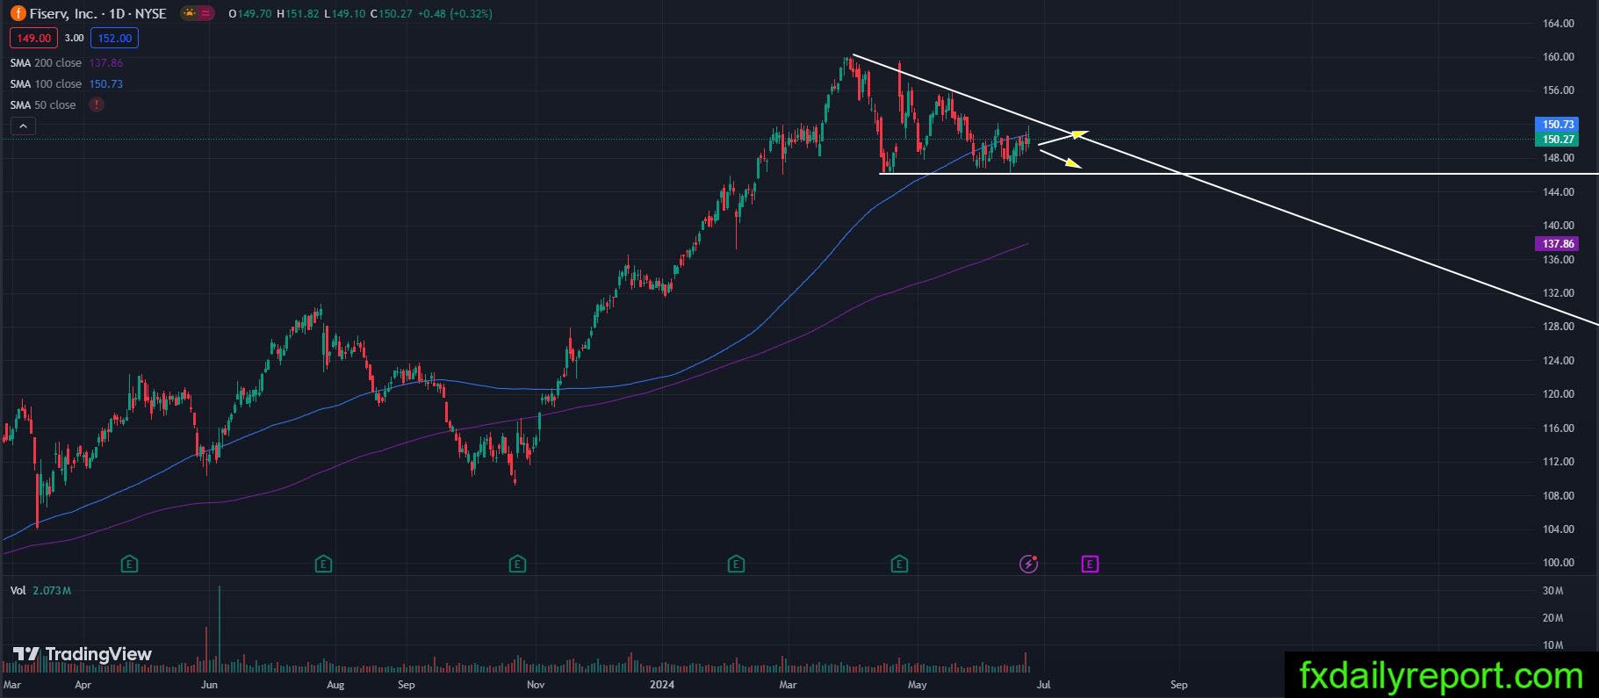Click the close value C150.27

pyautogui.click(x=392, y=14)
